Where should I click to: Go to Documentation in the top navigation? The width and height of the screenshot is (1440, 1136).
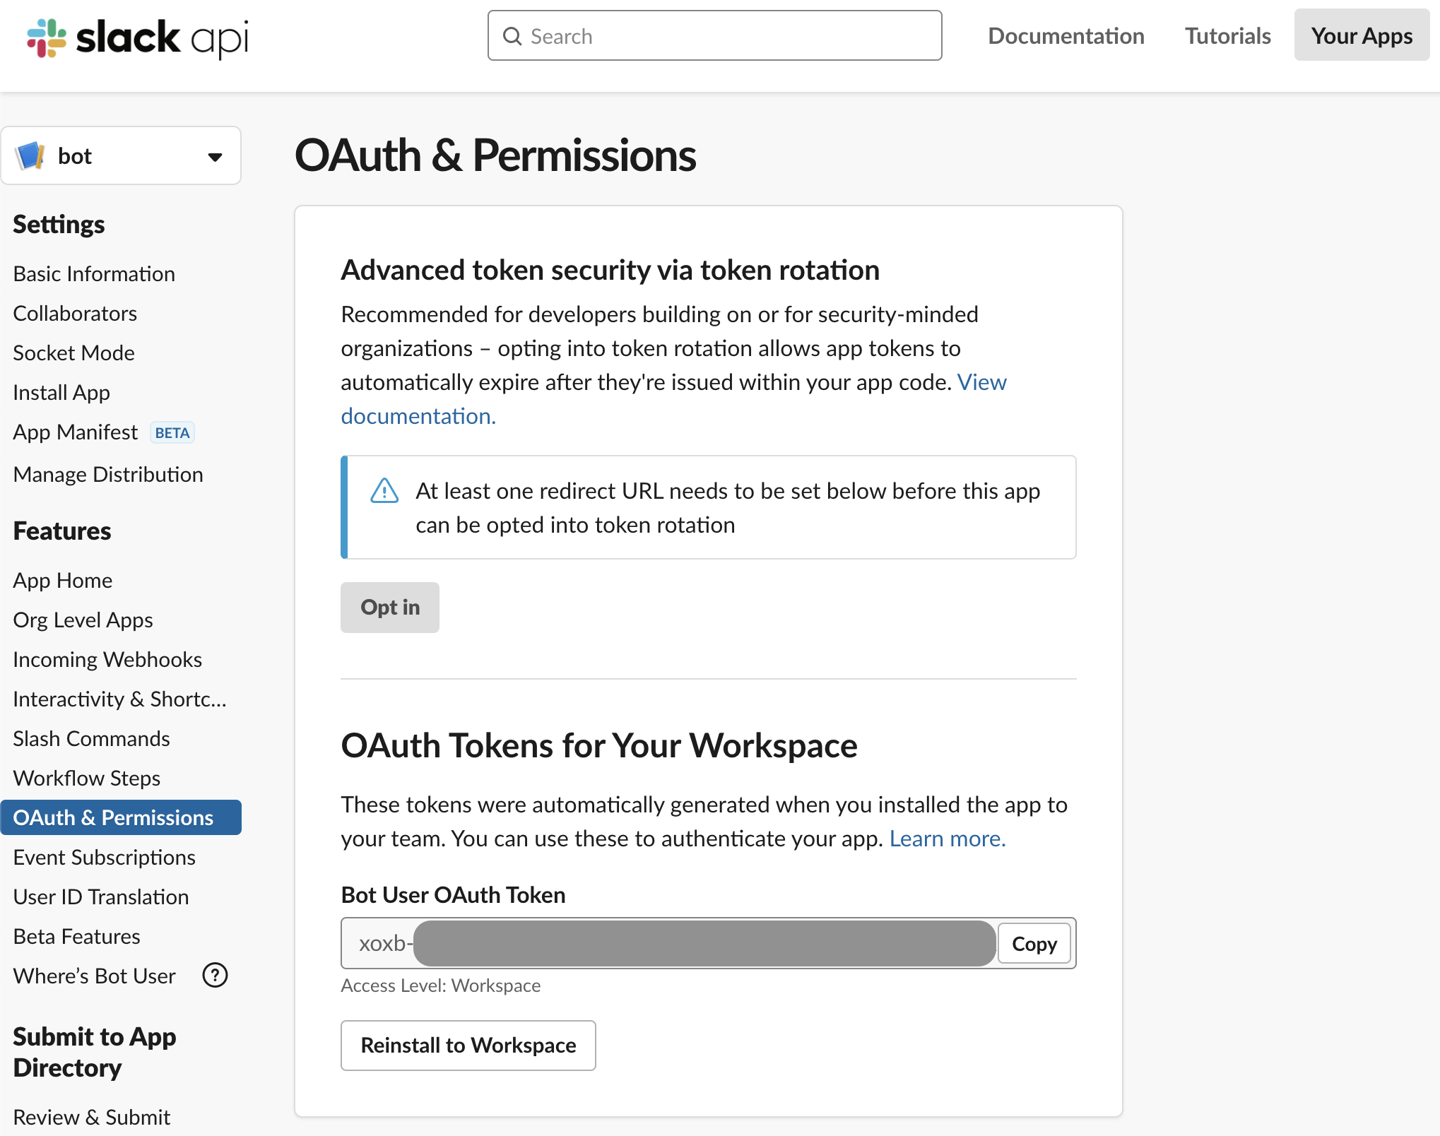[x=1066, y=36]
